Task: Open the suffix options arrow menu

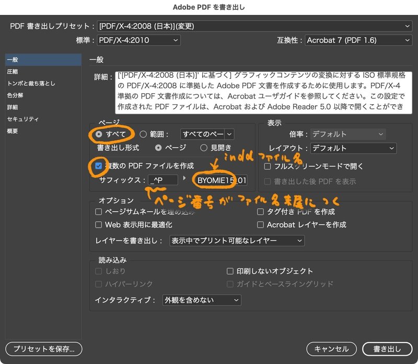Action: [x=184, y=178]
